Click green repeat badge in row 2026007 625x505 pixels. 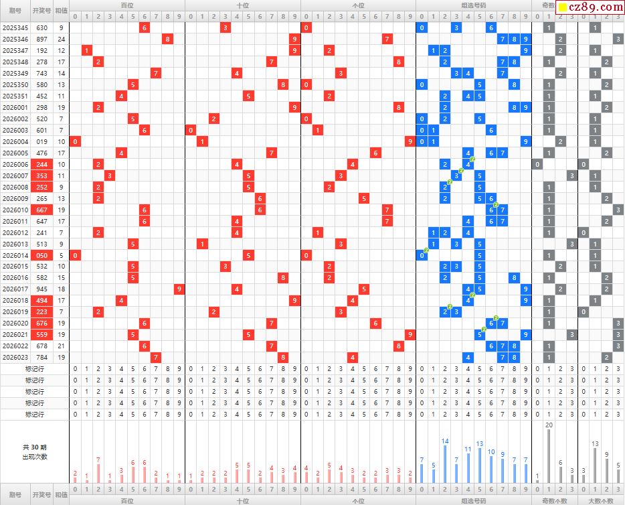(461, 171)
